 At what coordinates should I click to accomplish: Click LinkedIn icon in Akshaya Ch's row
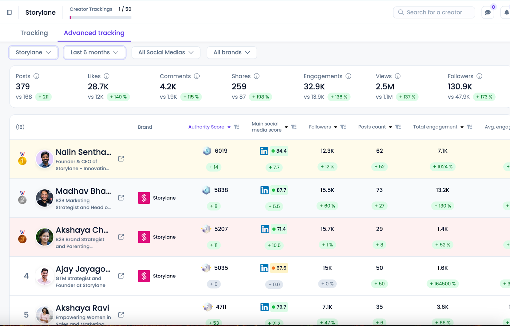(x=265, y=229)
